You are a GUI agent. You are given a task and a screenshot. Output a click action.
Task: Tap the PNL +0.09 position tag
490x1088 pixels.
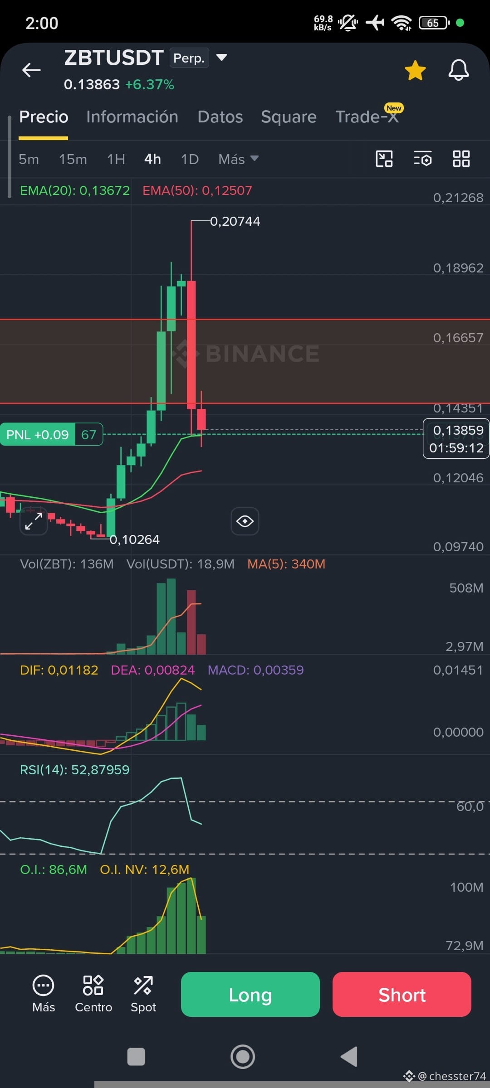tap(51, 434)
